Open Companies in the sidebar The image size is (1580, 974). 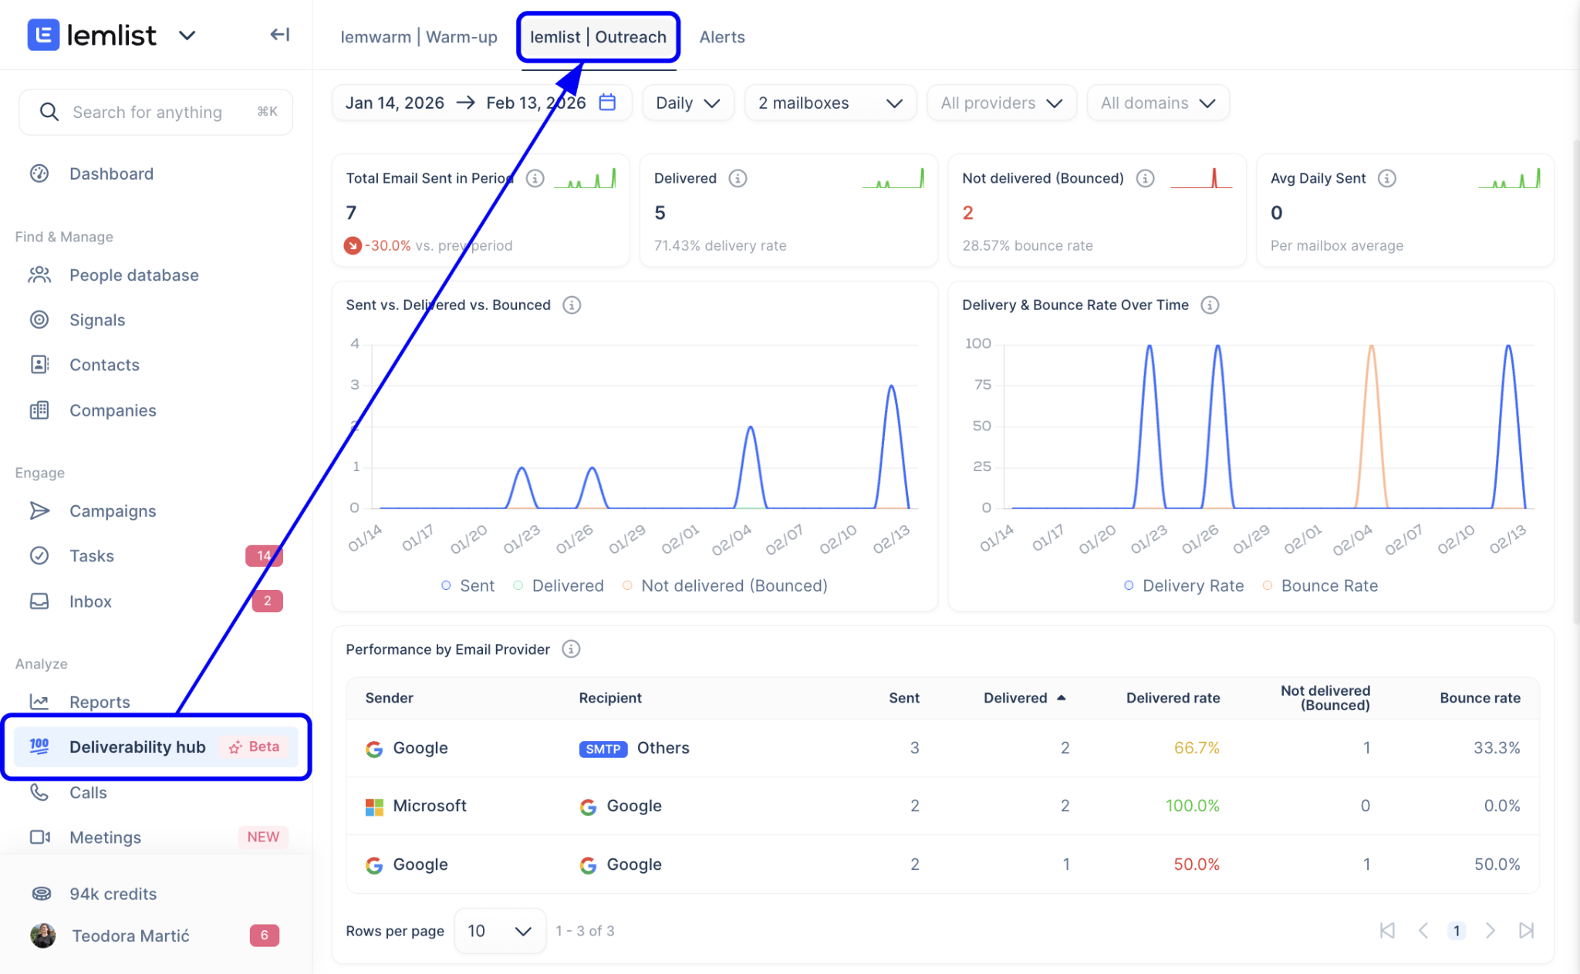(x=113, y=410)
